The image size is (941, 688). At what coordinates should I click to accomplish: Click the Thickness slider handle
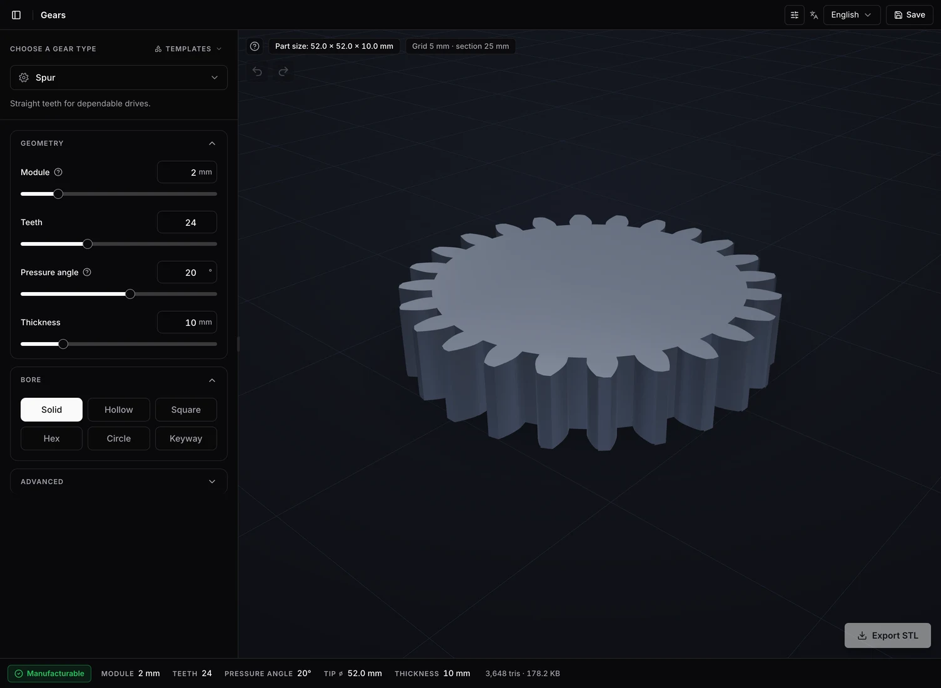click(x=63, y=344)
